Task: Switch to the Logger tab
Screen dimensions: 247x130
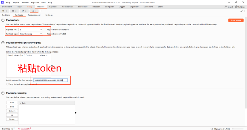Action: (122, 7)
